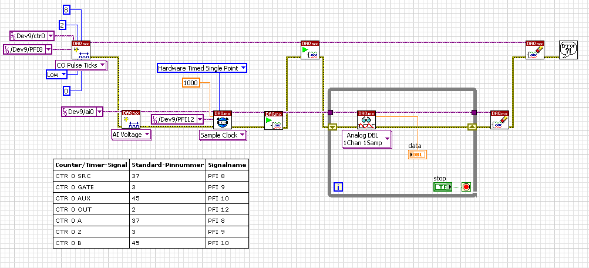589x268 pixels.
Task: Select the DAQmx Timing Sample Clock node
Action: point(223,120)
